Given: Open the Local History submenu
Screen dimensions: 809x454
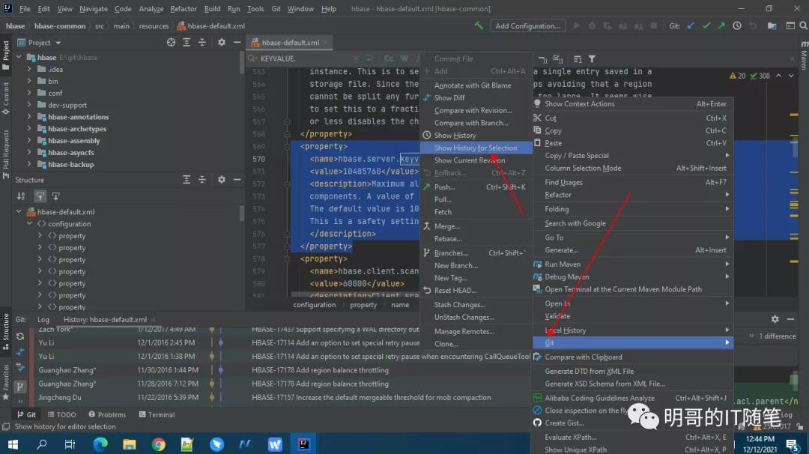Looking at the screenshot, I should point(632,330).
